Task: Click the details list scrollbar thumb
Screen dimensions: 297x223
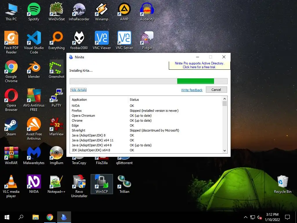Action: coord(224,104)
